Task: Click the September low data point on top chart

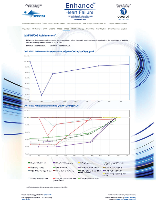Action: coord(41,95)
